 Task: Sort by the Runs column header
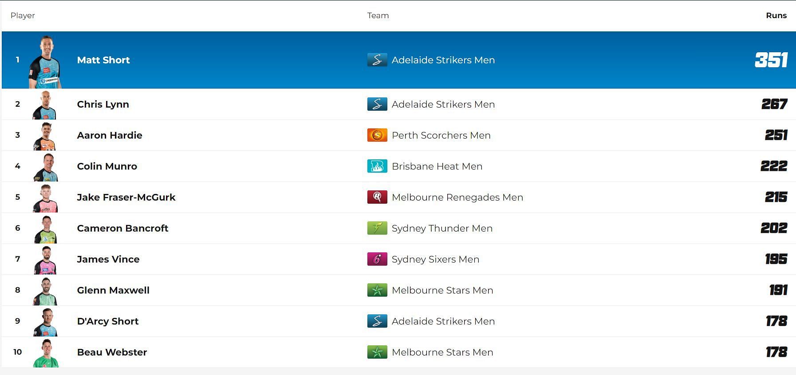(776, 15)
